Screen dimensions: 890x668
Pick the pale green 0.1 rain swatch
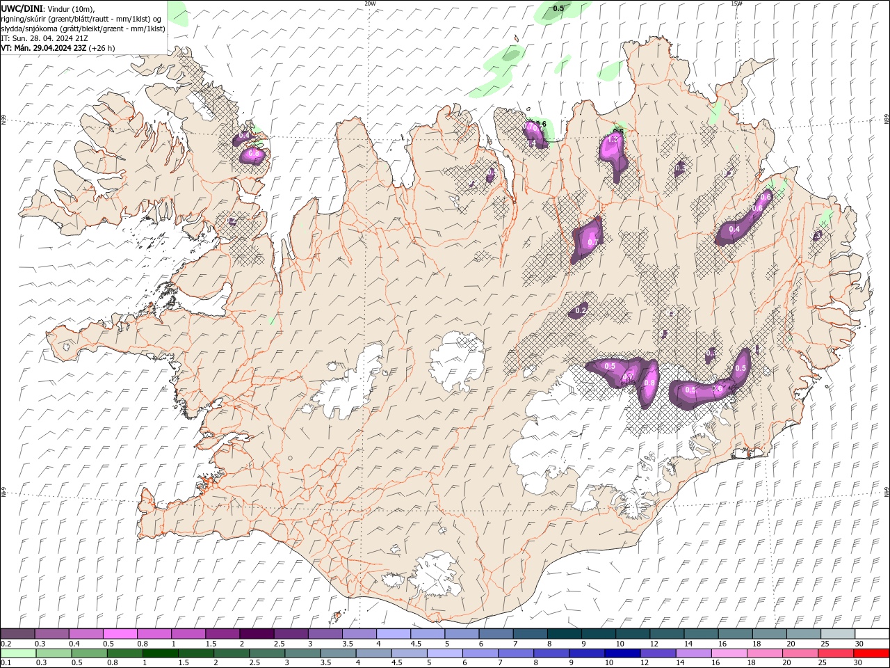click(x=17, y=653)
